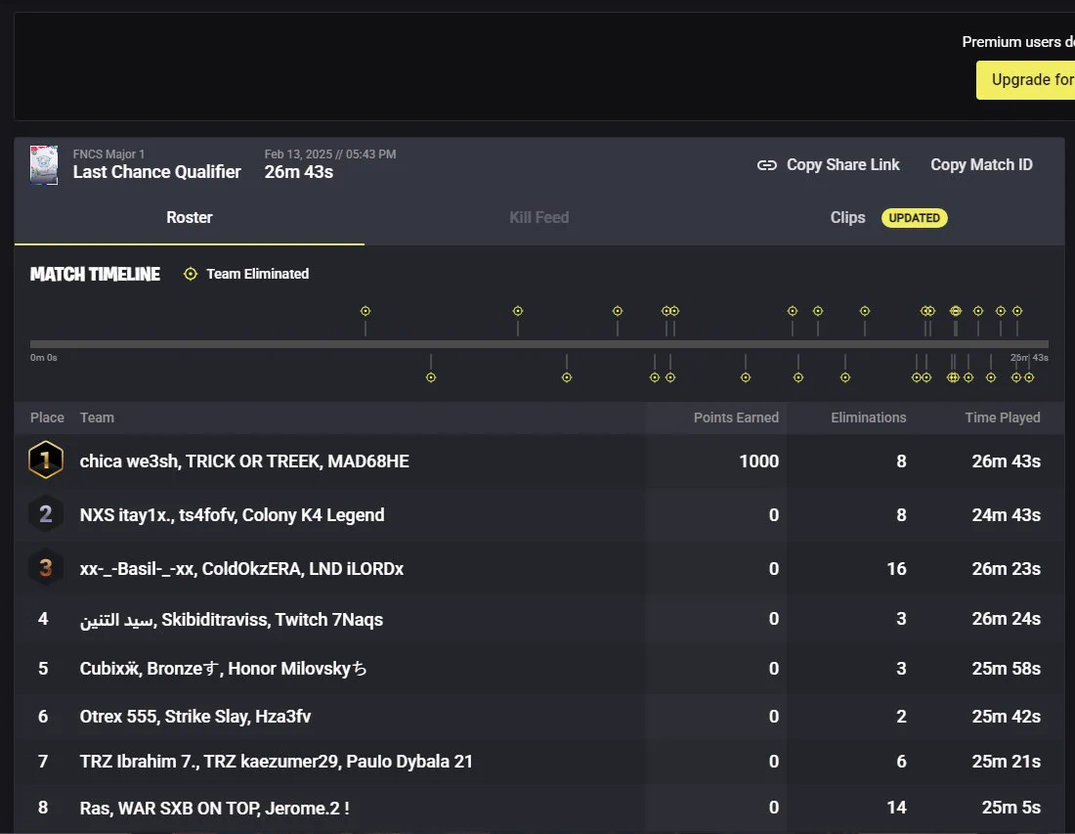This screenshot has height=834, width=1075.
Task: Click the 0m 0s timeline start label
Action: 44,357
